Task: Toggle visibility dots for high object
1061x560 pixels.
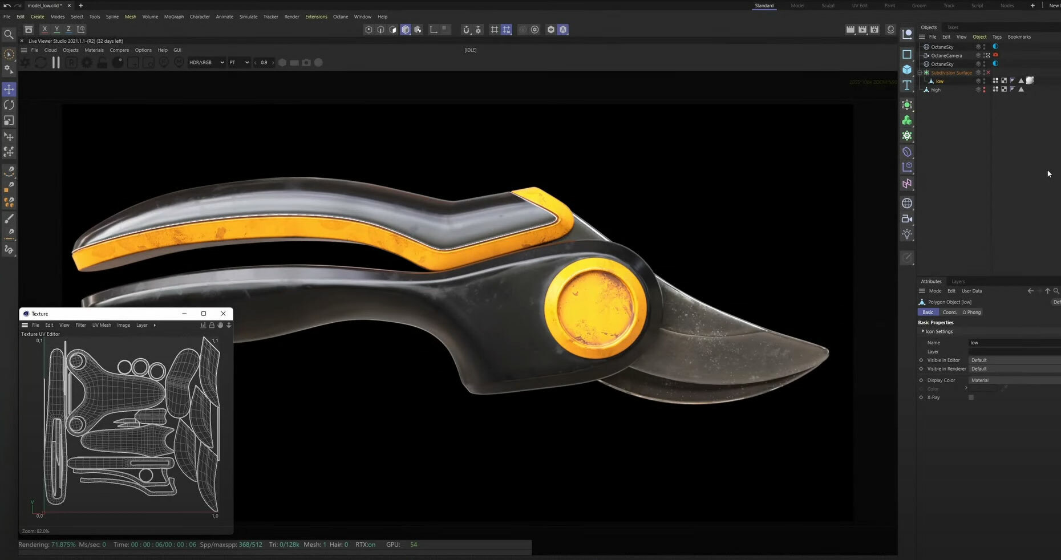Action: coord(984,90)
